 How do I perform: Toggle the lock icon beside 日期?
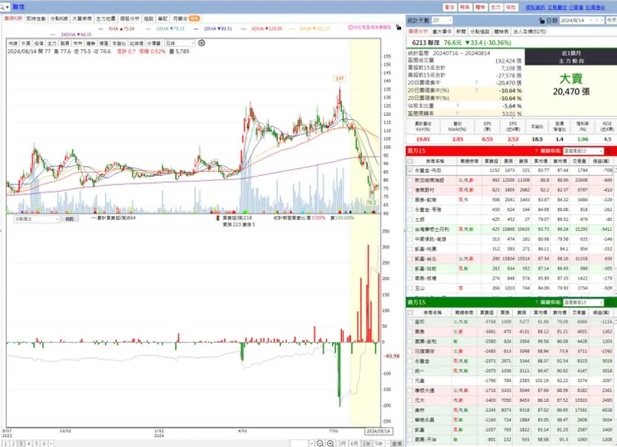pos(542,21)
